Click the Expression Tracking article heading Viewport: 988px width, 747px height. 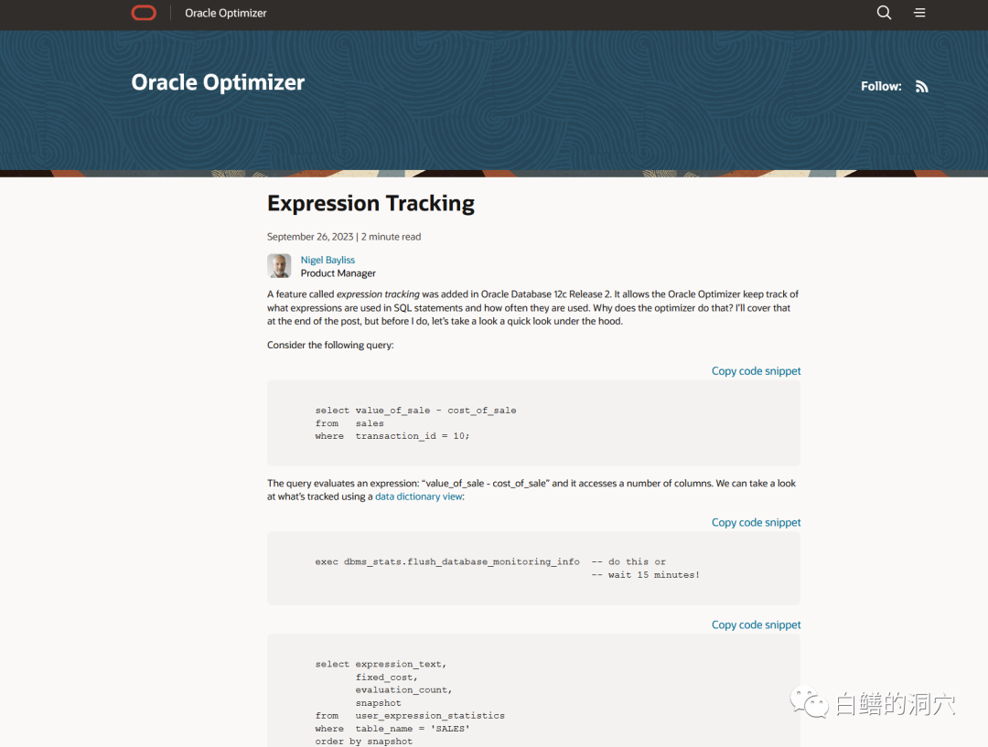point(370,204)
